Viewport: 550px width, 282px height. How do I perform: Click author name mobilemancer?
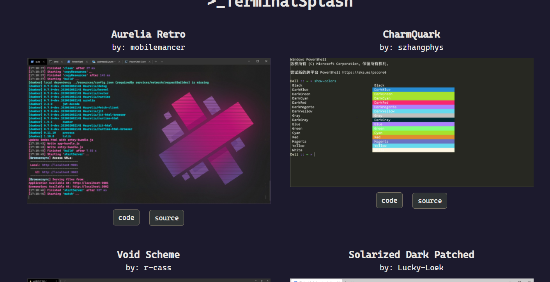157,48
